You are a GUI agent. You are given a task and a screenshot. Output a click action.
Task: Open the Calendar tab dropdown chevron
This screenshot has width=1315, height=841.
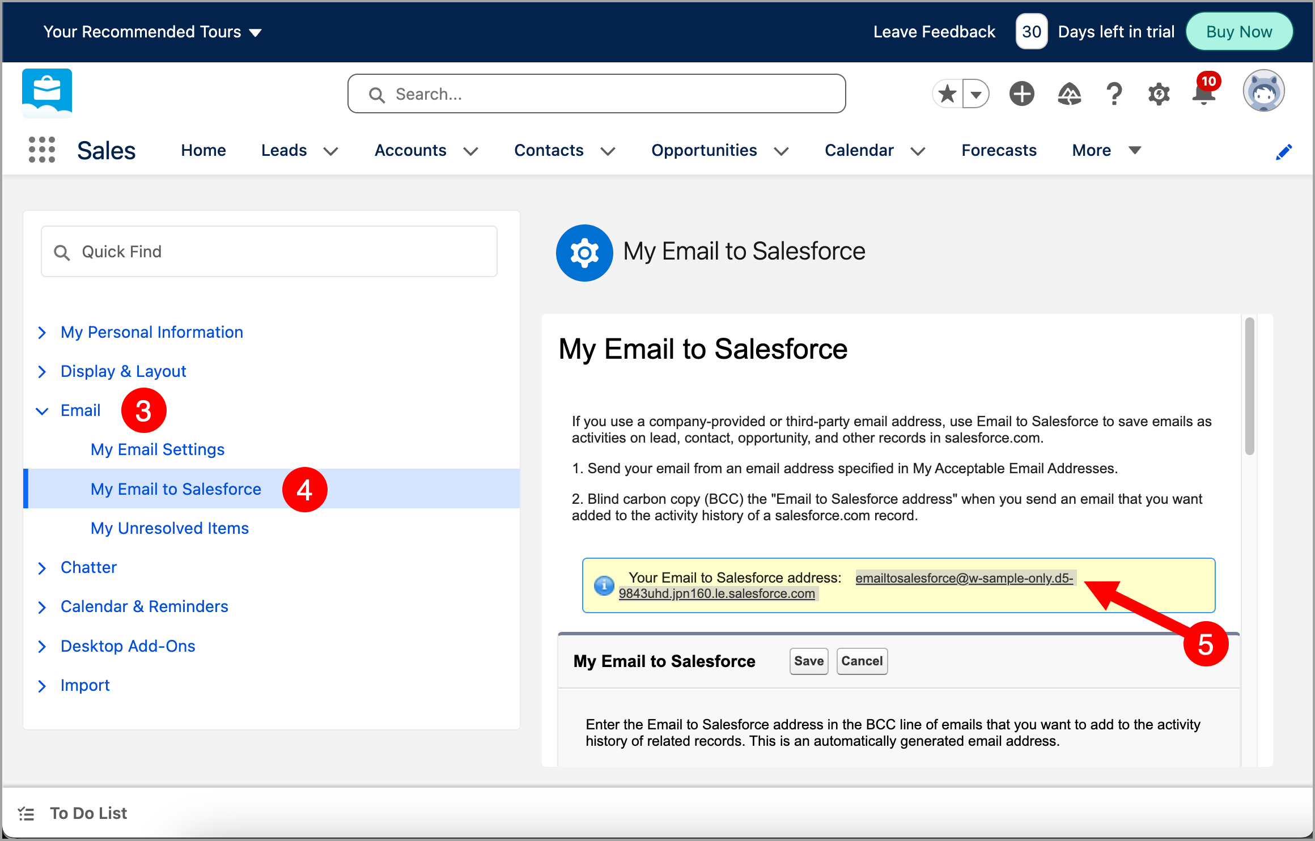point(918,151)
